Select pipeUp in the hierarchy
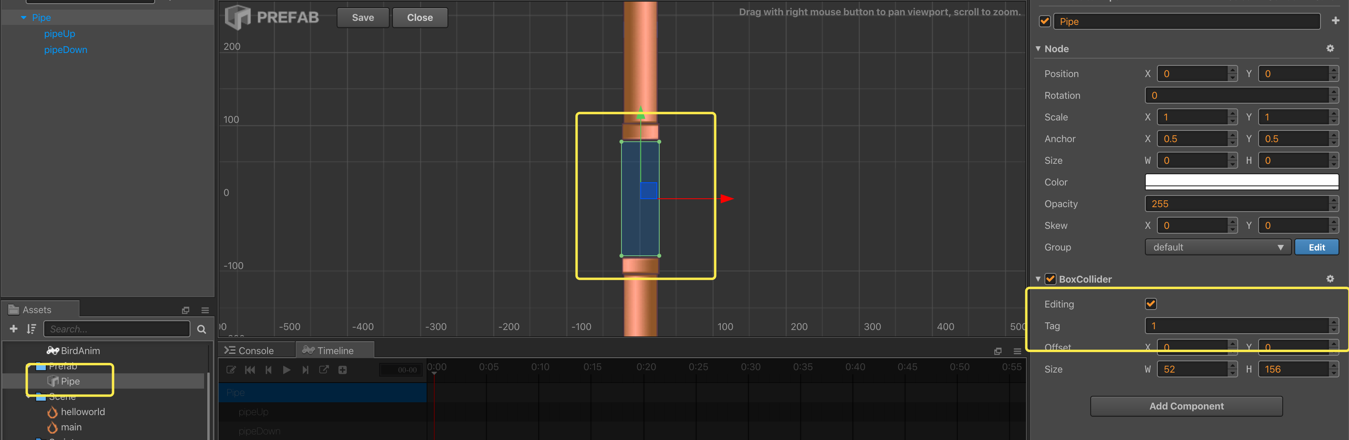1349x440 pixels. 60,33
